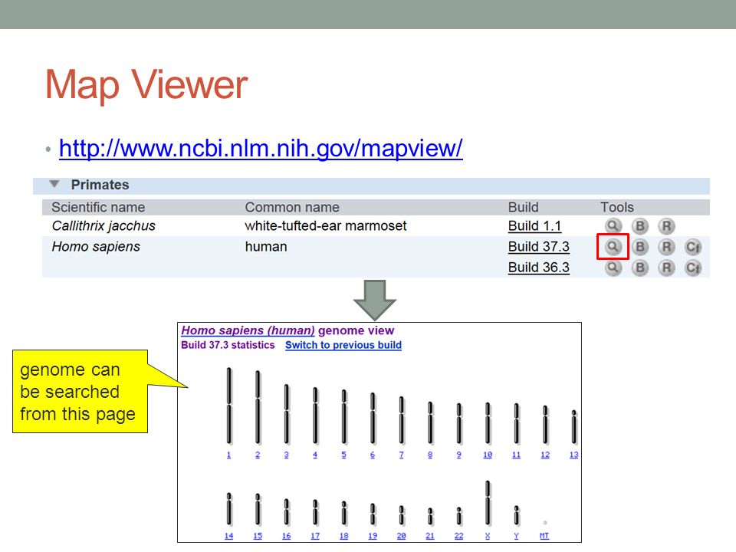The width and height of the screenshot is (736, 552).
Task: Click B icon in Build 37.3 row
Action: point(639,247)
